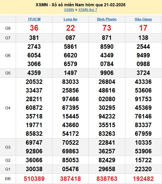Select the G4 prize row label
Image resolution: width=162 pixels, height=184 pixels.
8,108
